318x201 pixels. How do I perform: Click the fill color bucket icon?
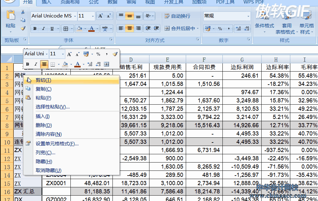click(79, 29)
